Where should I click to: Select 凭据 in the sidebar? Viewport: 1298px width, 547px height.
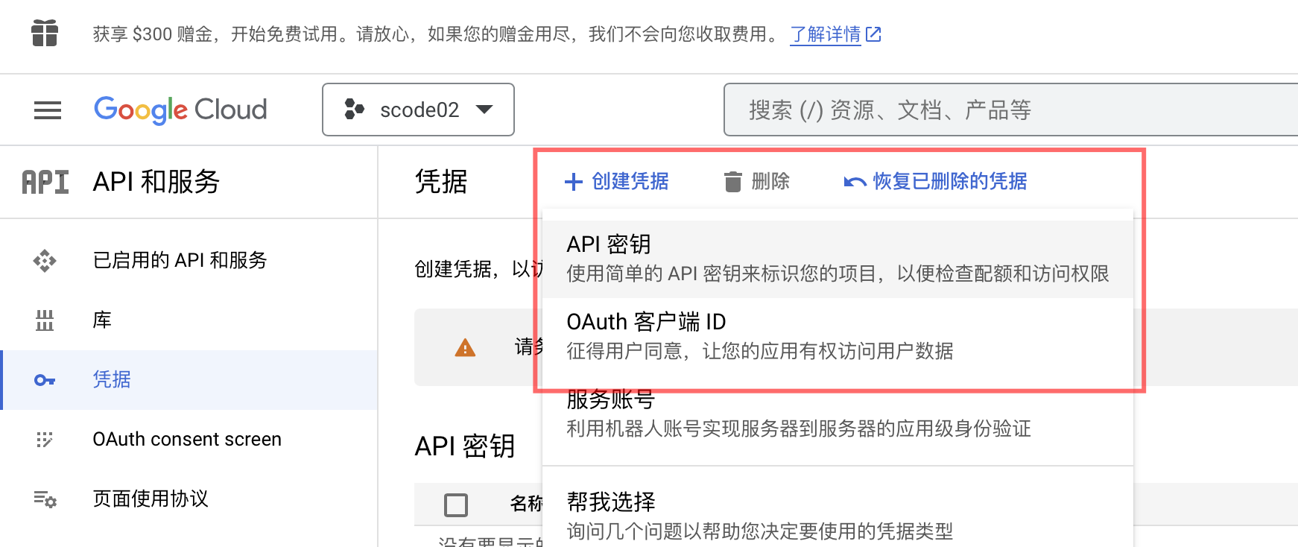tap(189, 380)
